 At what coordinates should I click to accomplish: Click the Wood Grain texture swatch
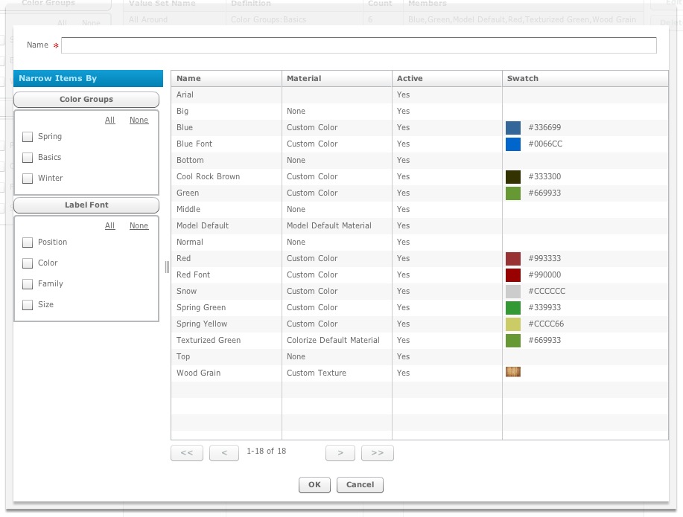512,373
